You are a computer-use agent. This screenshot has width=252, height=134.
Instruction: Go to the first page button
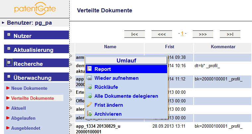[135, 34]
